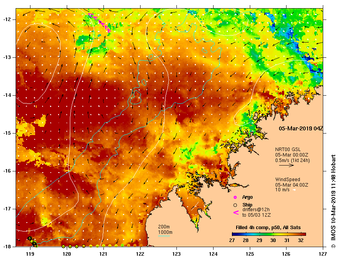Viewport: 340px width, 260px height.
Task: Click the Argo legend label
Action: point(247,197)
